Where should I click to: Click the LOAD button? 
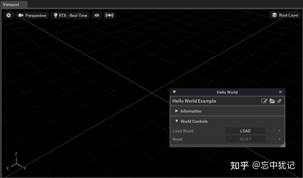(245, 131)
